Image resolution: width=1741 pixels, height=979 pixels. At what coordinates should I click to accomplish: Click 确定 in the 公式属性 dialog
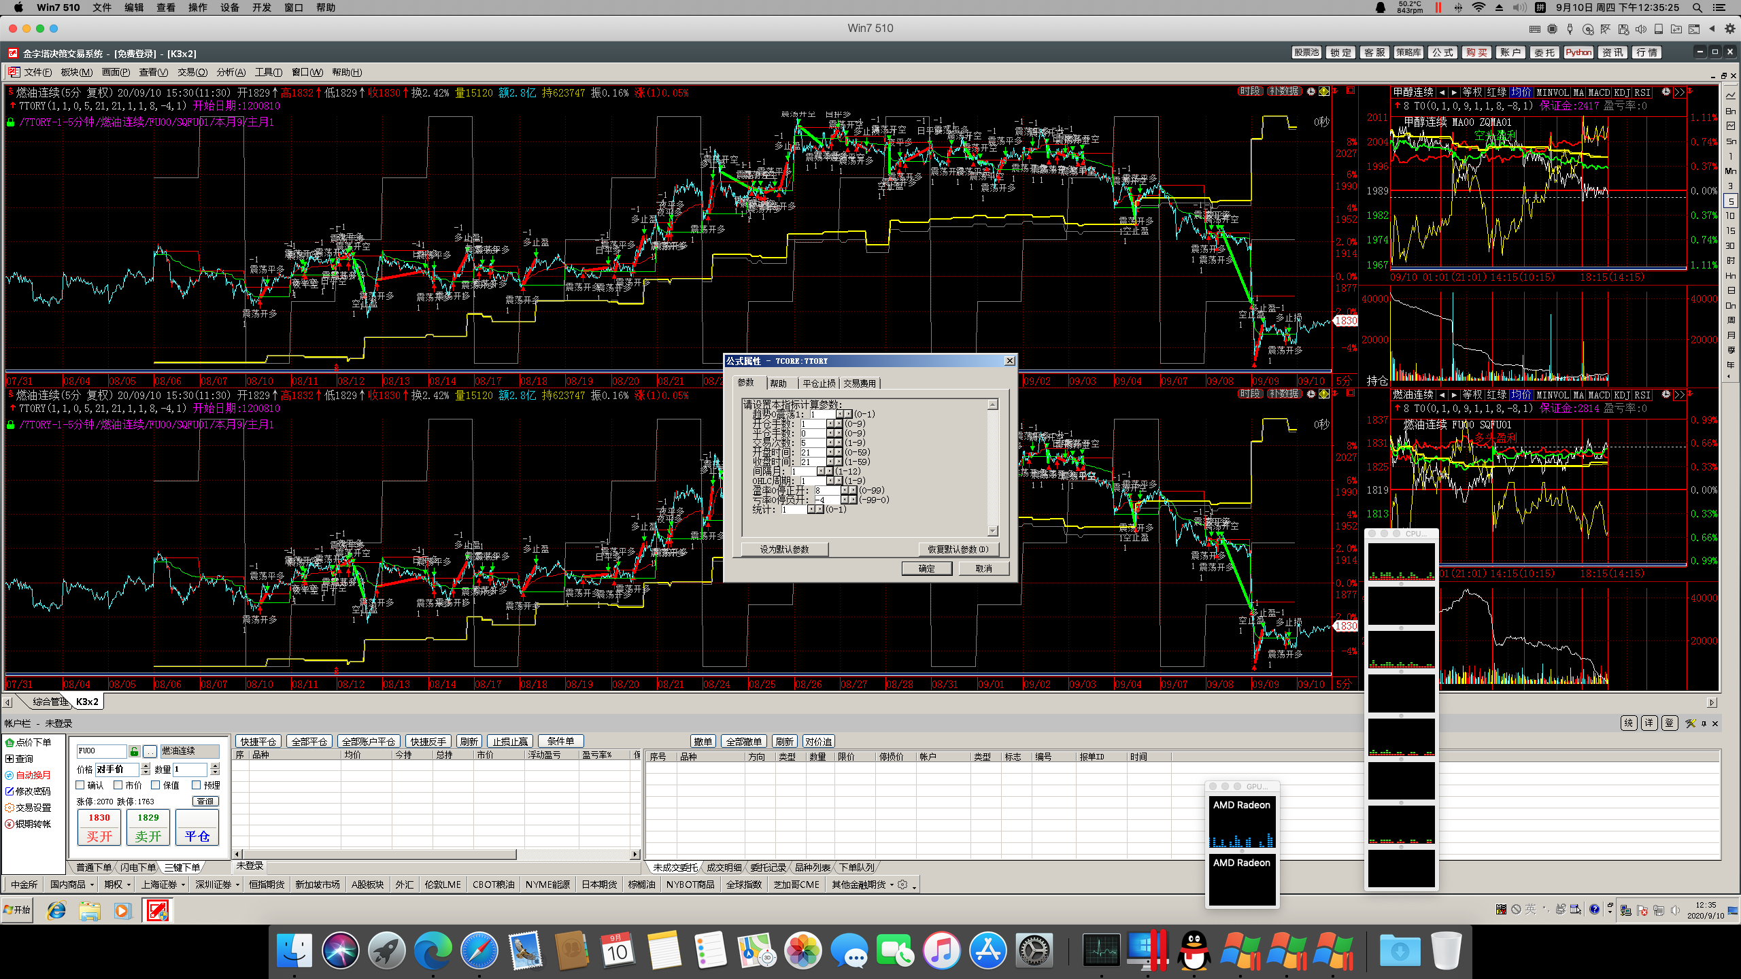click(926, 568)
